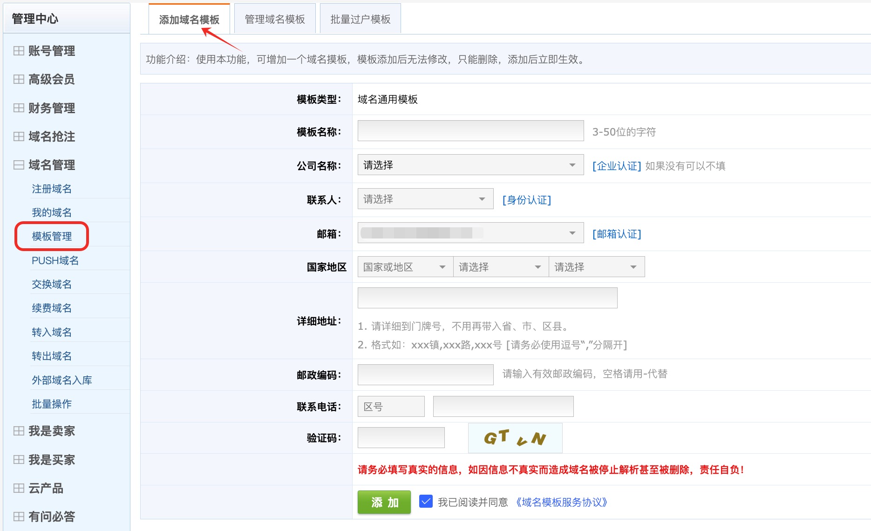Image resolution: width=871 pixels, height=531 pixels.
Task: Switch to 管理域名模板 tab
Action: tap(274, 19)
